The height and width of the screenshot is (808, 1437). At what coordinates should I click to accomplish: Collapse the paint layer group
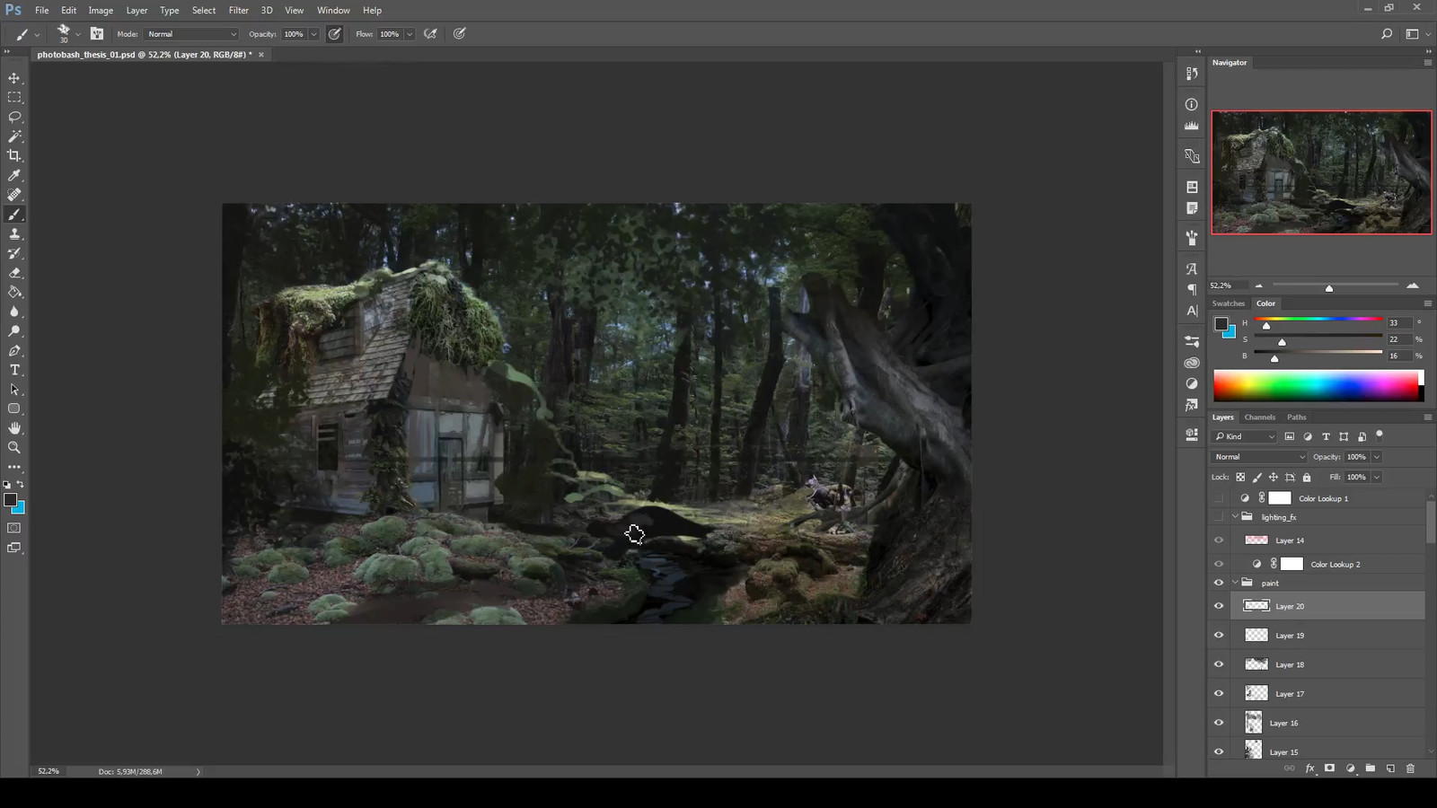(x=1235, y=583)
